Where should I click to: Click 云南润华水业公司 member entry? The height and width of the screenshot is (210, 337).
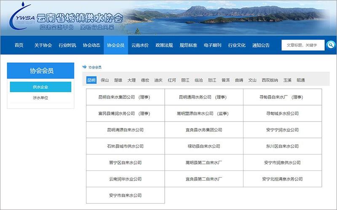pyautogui.click(x=125, y=179)
